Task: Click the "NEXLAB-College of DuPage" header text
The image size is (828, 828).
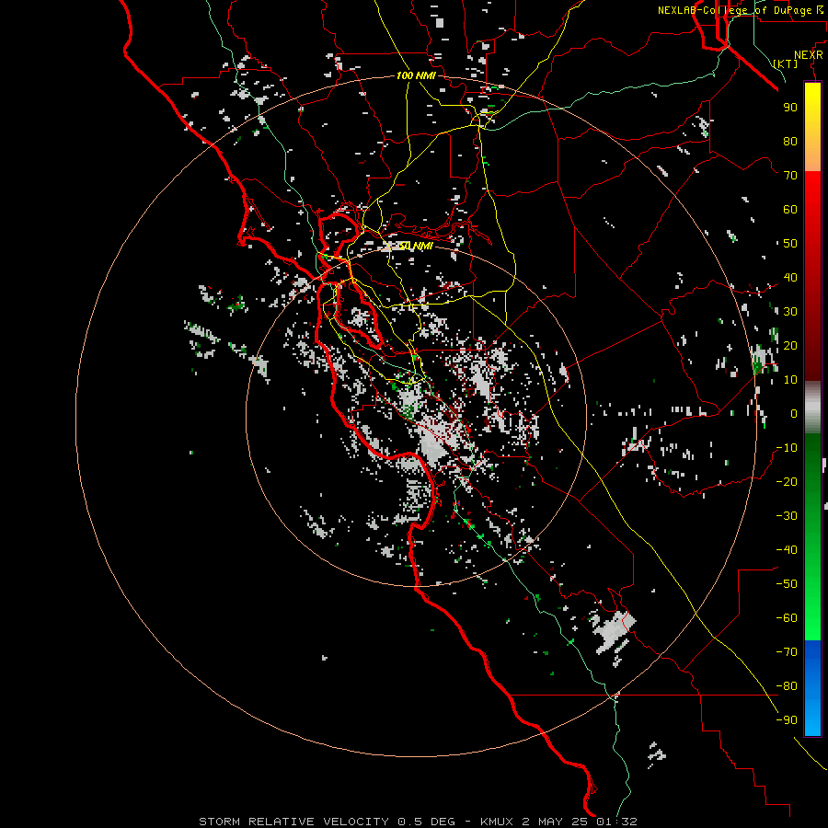Action: (734, 10)
